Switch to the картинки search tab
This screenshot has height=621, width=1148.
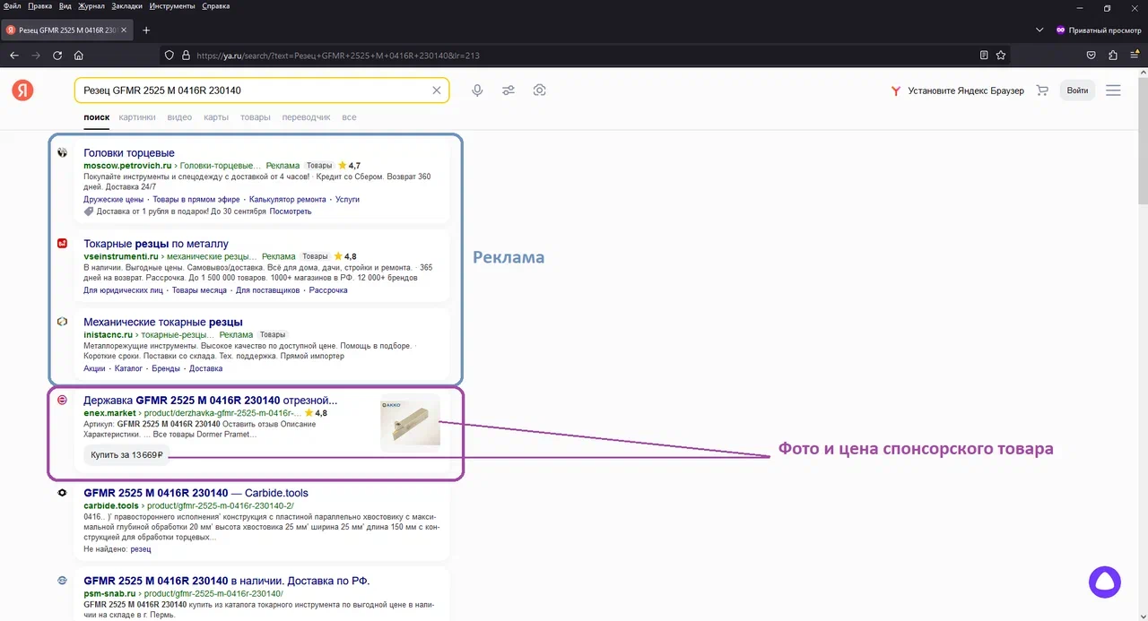tap(137, 117)
